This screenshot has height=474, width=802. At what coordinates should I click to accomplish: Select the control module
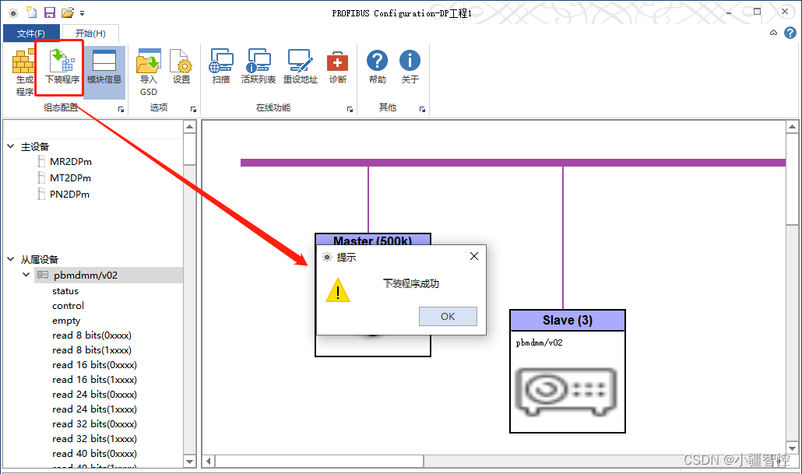tap(68, 306)
